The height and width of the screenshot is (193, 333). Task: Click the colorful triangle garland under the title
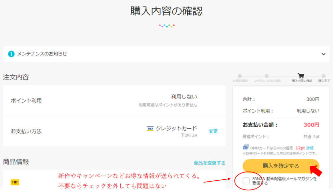[166, 25]
